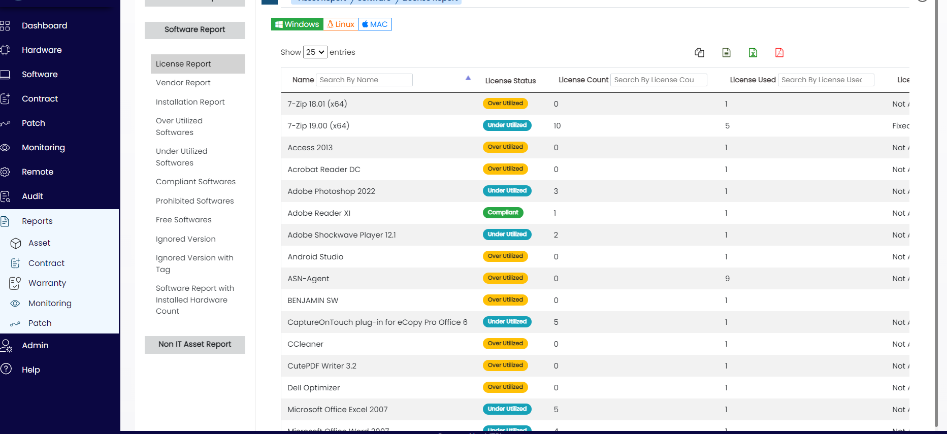
Task: Click the Patch icon in main sidebar
Action: click(x=5, y=123)
